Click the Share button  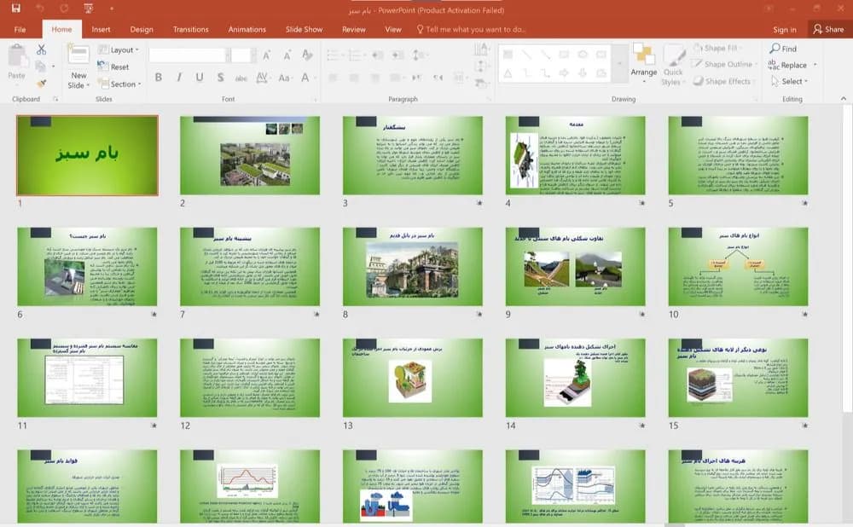coord(828,29)
